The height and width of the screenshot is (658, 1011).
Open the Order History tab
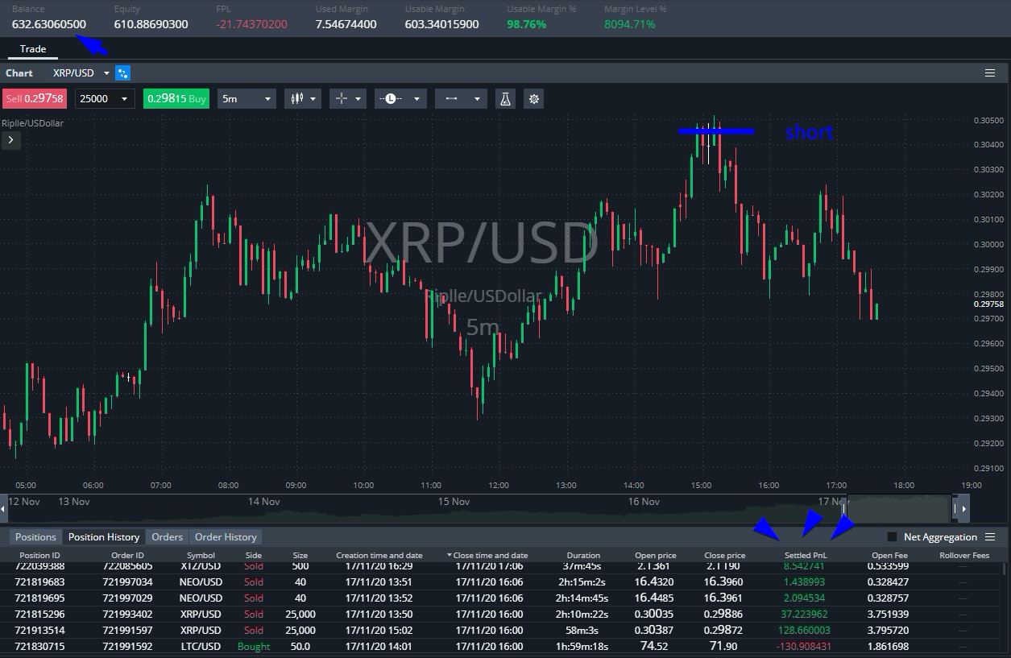coord(226,537)
